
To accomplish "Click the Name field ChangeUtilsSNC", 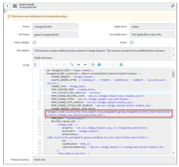I will point(55,27).
